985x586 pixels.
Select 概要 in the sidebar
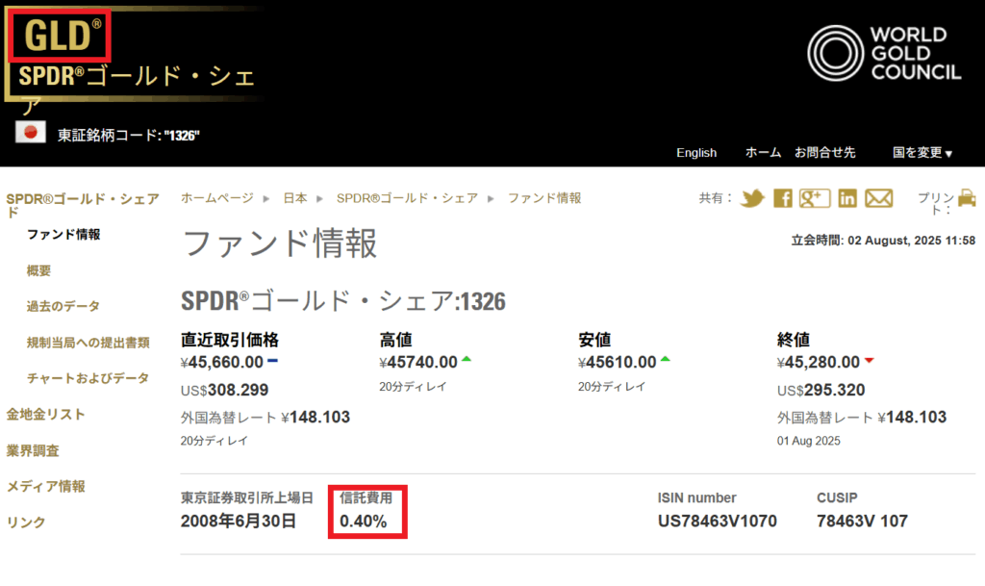tap(39, 271)
